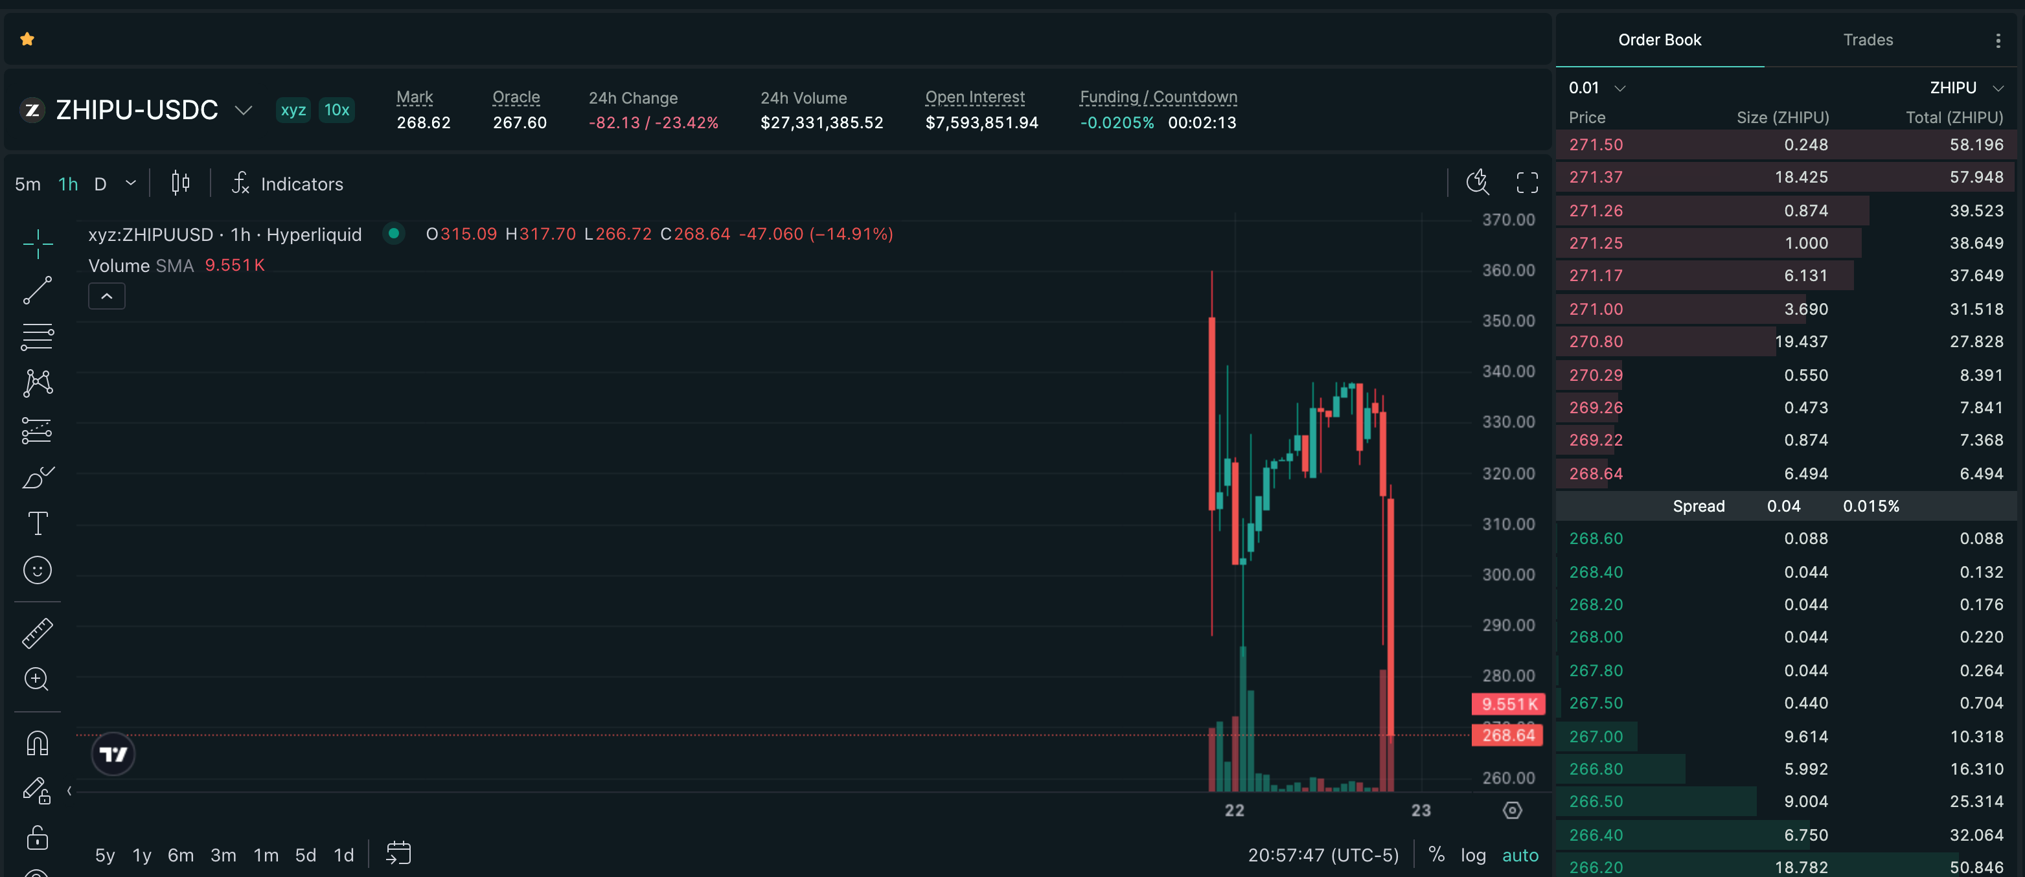This screenshot has height=877, width=2025.
Task: Click the 266.50 bid price row
Action: click(x=1786, y=802)
